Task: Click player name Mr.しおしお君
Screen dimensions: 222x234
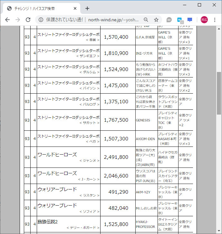Action: (146, 208)
